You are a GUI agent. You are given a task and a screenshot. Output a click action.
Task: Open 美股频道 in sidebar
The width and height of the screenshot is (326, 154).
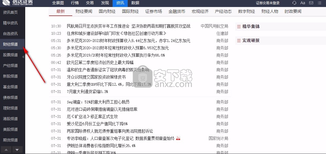point(10,129)
